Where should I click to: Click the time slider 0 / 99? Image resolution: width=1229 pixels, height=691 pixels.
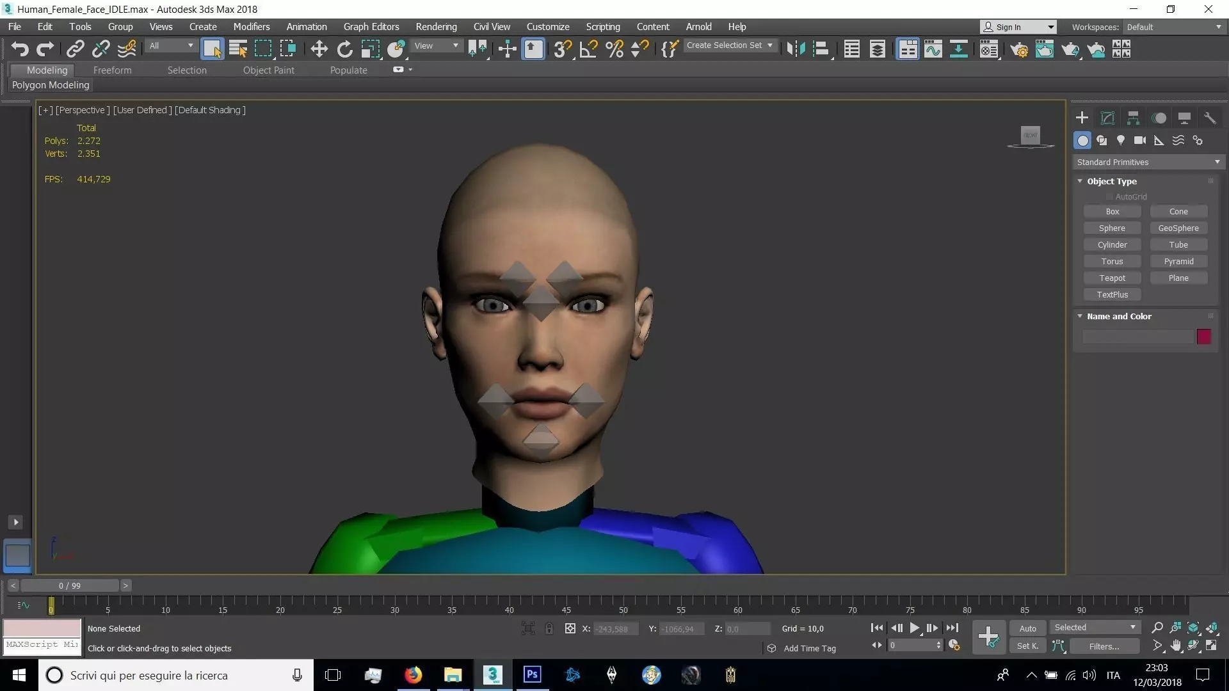(70, 585)
